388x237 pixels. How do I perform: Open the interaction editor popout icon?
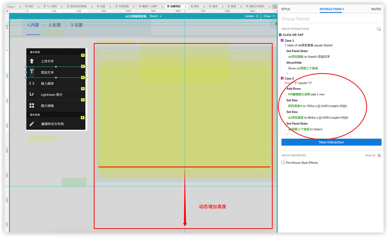click(379, 29)
